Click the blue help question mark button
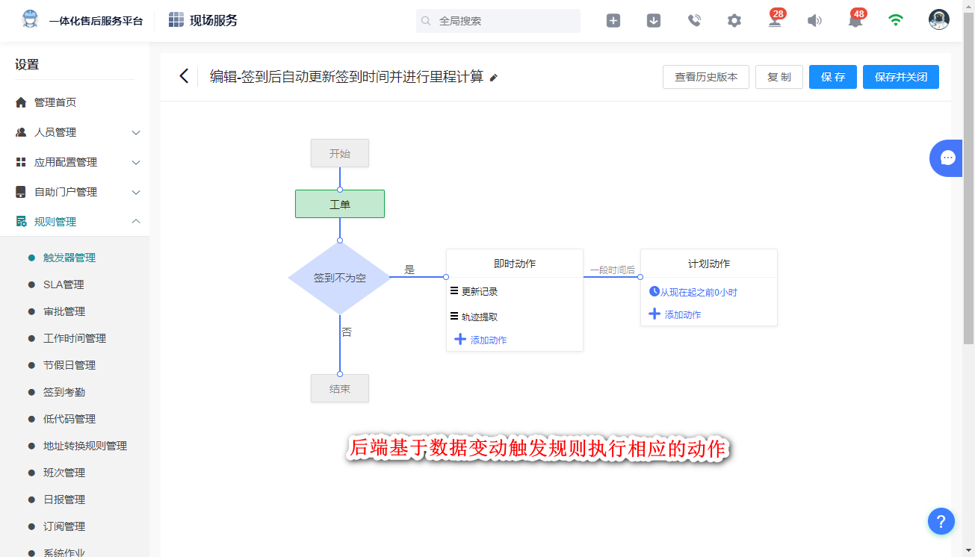This screenshot has height=557, width=975. (x=941, y=521)
